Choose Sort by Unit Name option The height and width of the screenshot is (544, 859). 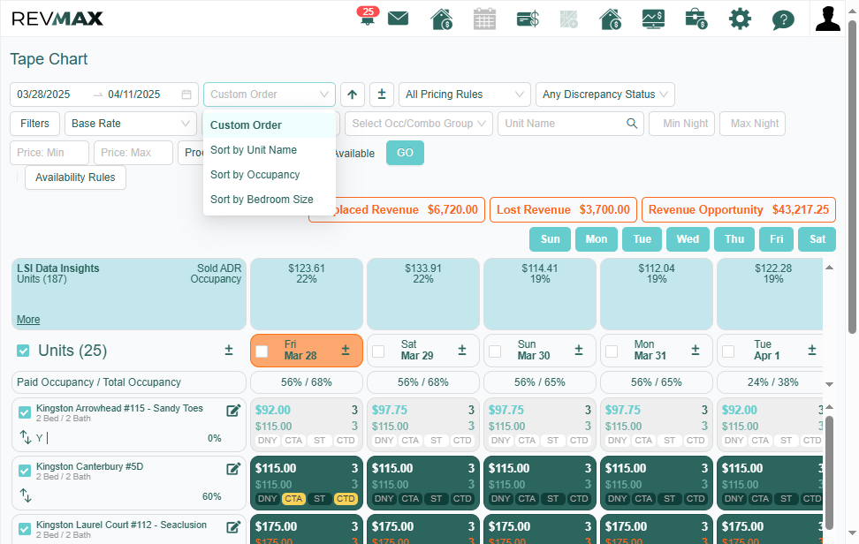click(269, 150)
